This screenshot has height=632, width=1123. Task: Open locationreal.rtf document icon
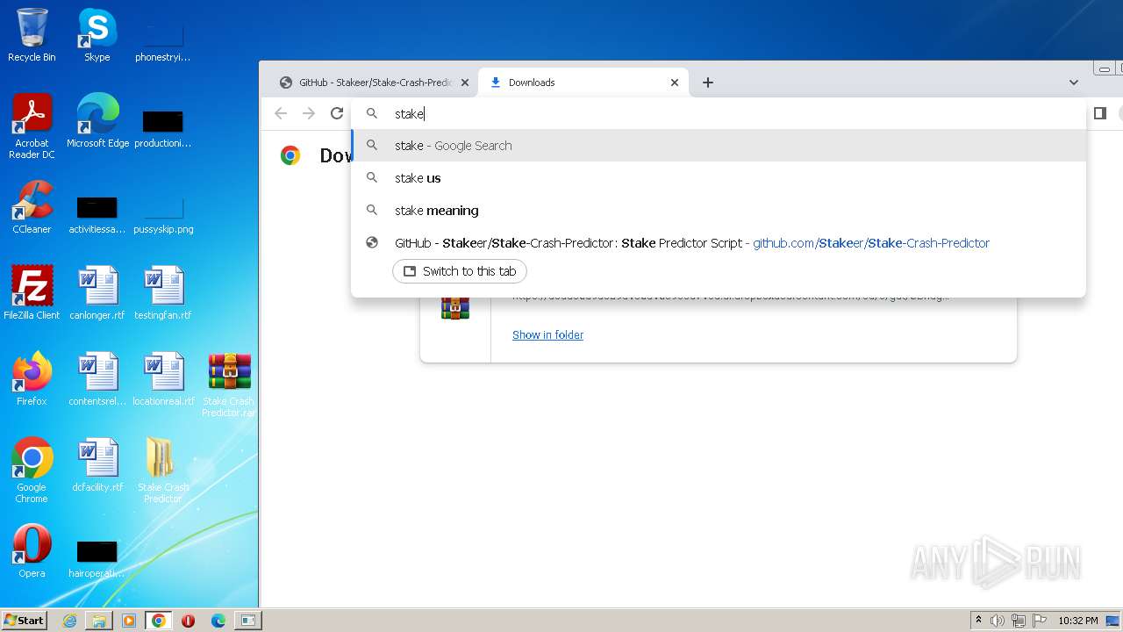(x=162, y=379)
